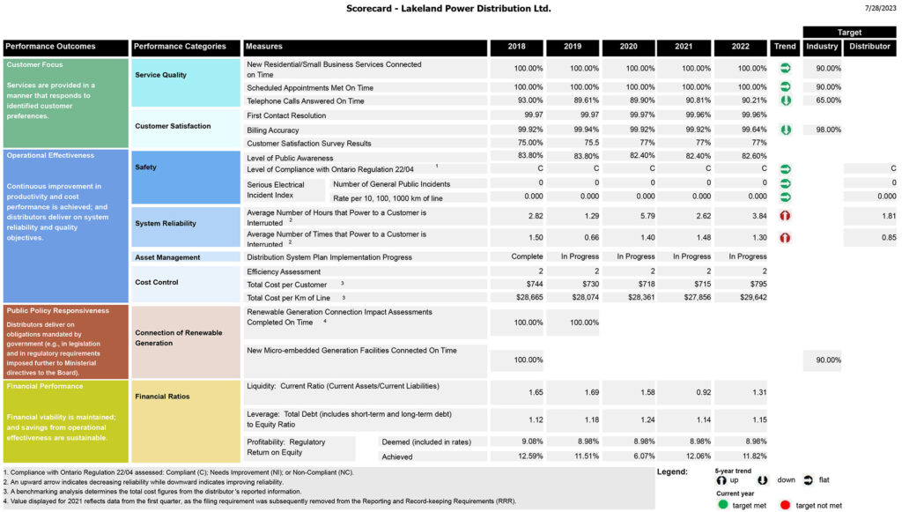902x512 pixels.
Task: Click the $29,642 cost per km value
Action: 753,298
